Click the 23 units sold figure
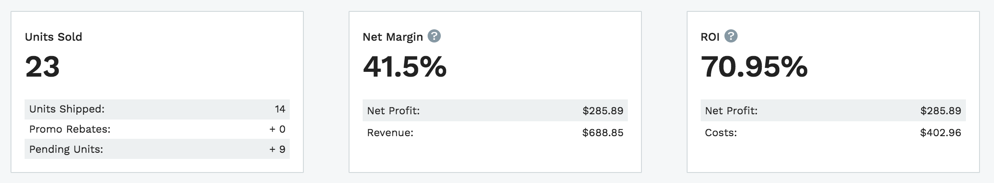The image size is (994, 183). [42, 67]
